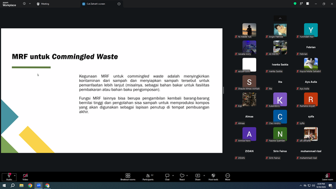The image size is (336, 189).
Task: Click the slide title MRF untuk Commingled Waste
Action: click(x=65, y=57)
